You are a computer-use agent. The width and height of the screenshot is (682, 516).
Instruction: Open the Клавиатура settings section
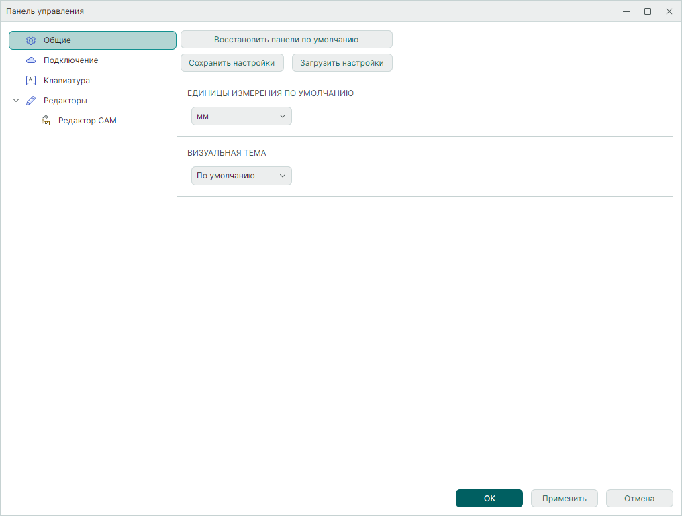click(66, 81)
